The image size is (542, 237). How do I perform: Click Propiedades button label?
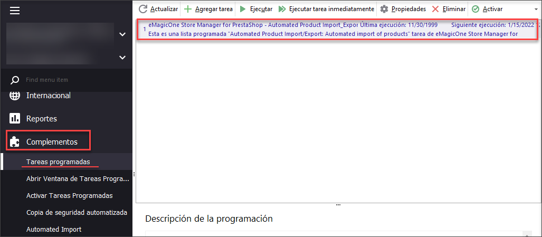click(x=408, y=9)
